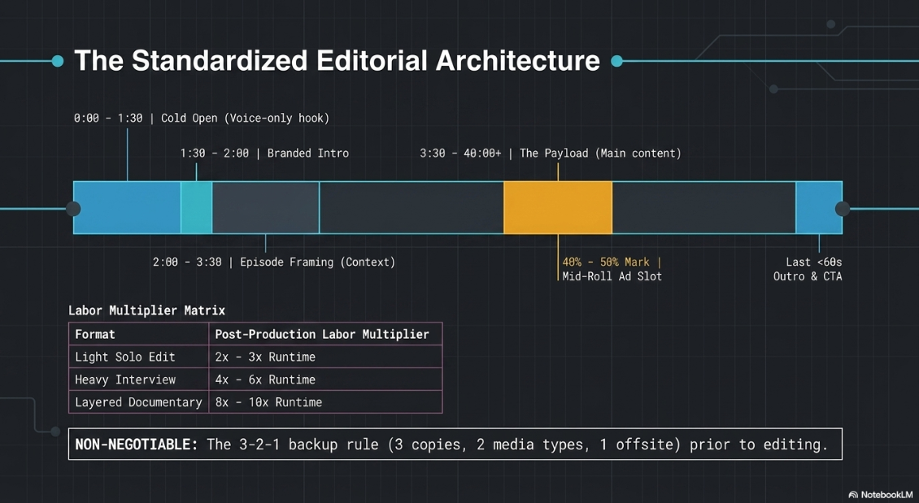Screen dimensions: 919x503
Task: Click the teal dot left of the title
Action: tap(58, 61)
